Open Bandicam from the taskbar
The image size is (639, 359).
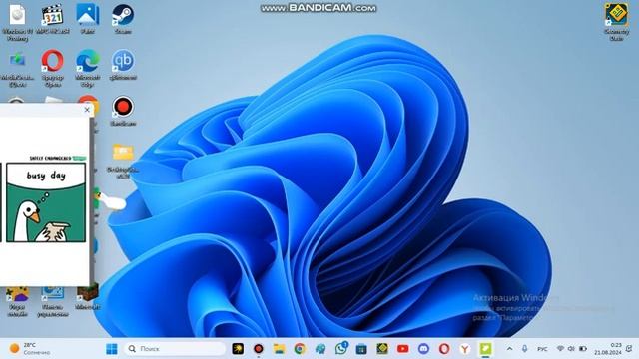pos(258,349)
